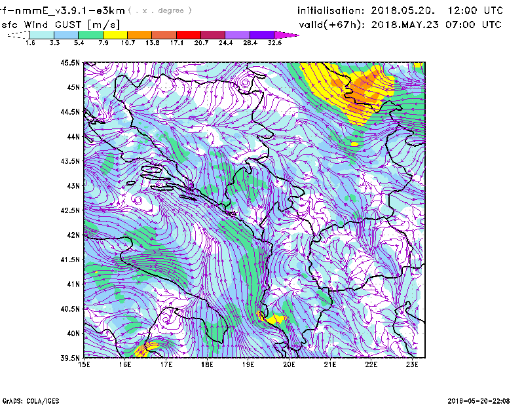Screen dimensions: 524x405
Task: Click the yellow gust patch near 40.3N 19.6E
Action: tap(276, 318)
